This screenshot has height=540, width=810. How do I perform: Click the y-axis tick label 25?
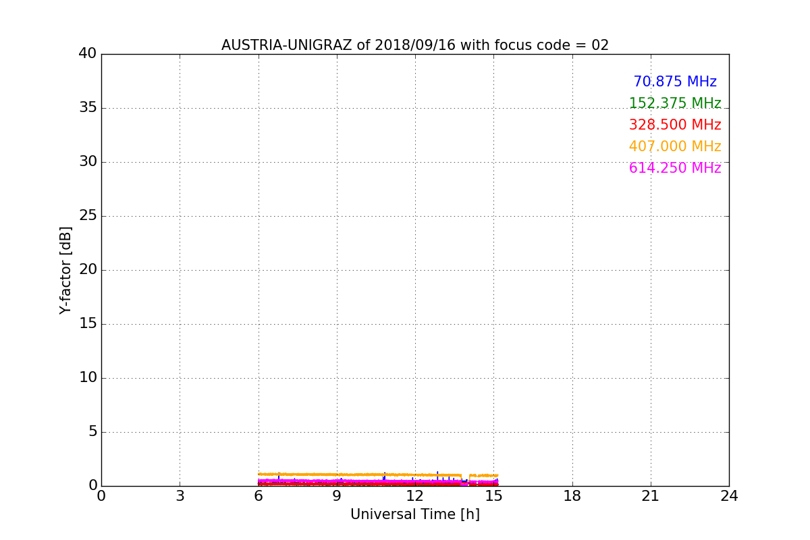coord(88,216)
